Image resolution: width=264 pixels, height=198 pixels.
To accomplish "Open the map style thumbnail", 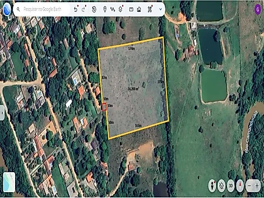I will click(x=9, y=182).
